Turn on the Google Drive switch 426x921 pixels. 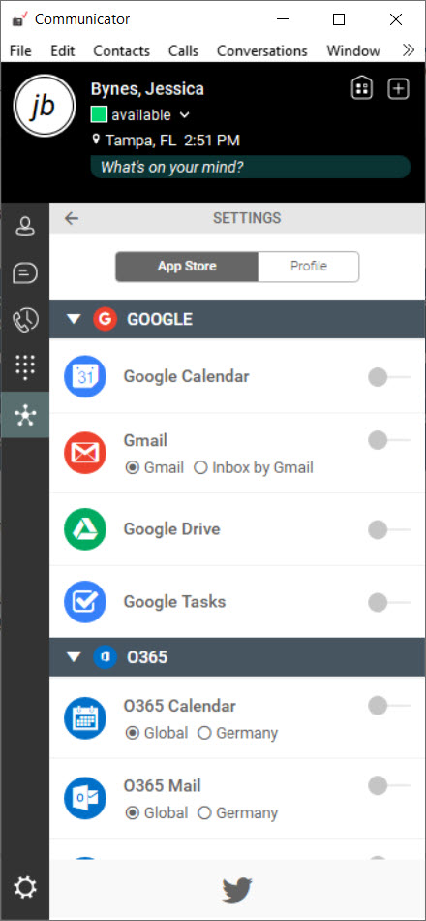[x=388, y=529]
